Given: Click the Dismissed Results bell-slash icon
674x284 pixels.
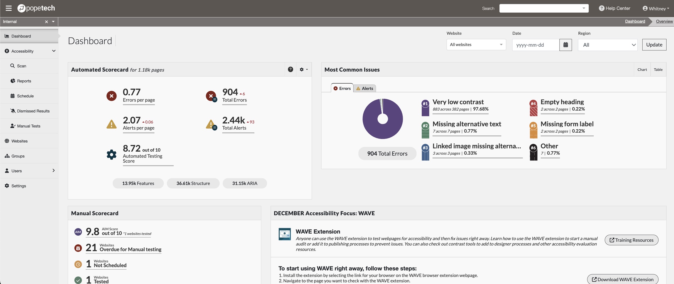Looking at the screenshot, I should click(x=13, y=111).
